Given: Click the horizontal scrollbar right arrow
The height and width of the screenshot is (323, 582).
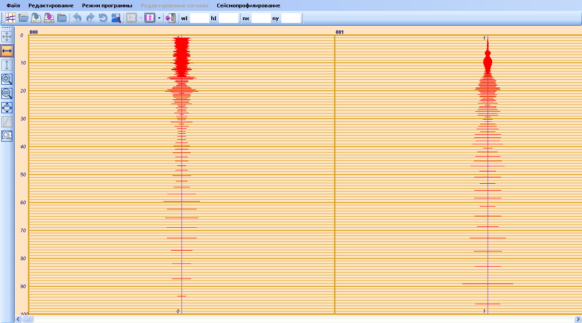Looking at the screenshot, I should pos(577,319).
